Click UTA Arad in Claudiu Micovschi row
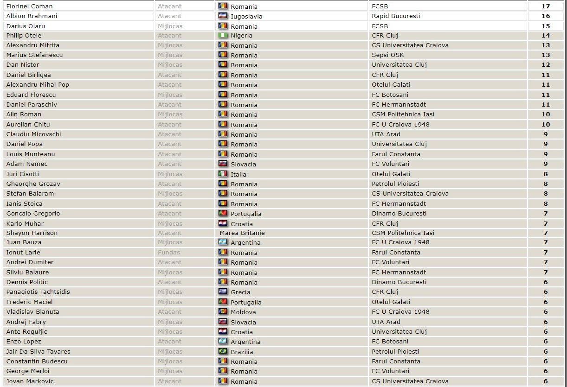Image resolution: width=567 pixels, height=387 pixels. (386, 134)
